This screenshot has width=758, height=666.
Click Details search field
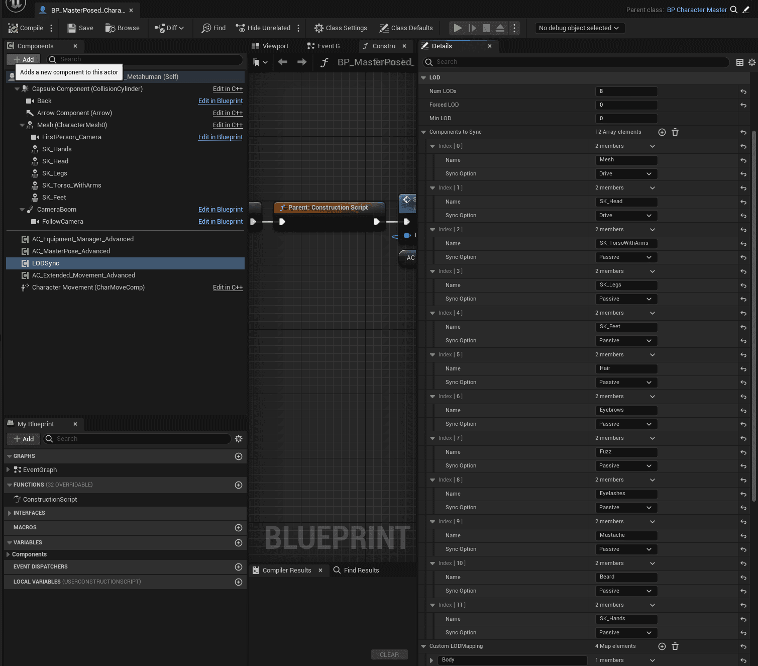click(576, 62)
